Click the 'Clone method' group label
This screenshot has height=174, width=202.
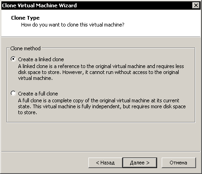pos(25,48)
